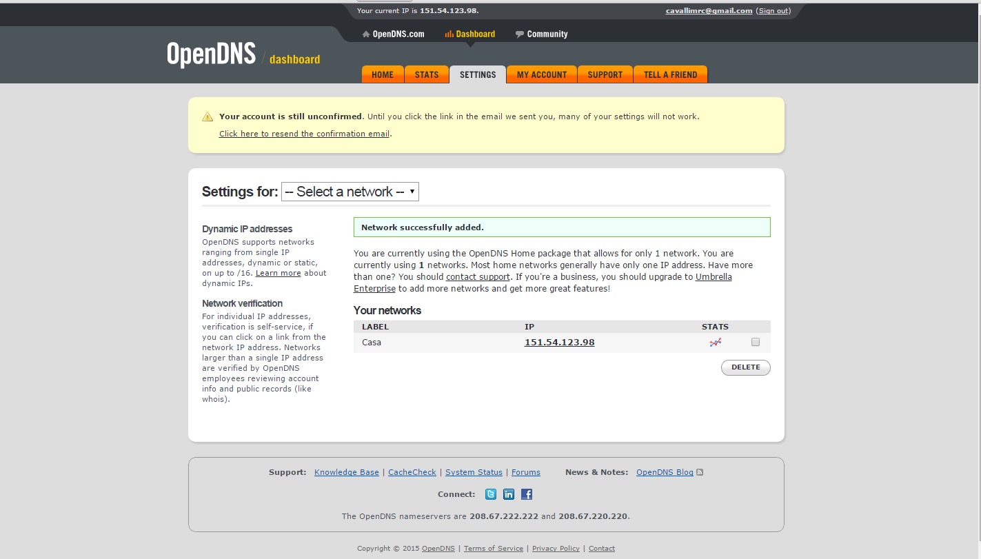Click the warning triangle icon in the alert
This screenshot has height=559, width=981.
[x=208, y=117]
